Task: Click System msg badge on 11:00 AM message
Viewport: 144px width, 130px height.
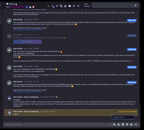Action: [132, 36]
